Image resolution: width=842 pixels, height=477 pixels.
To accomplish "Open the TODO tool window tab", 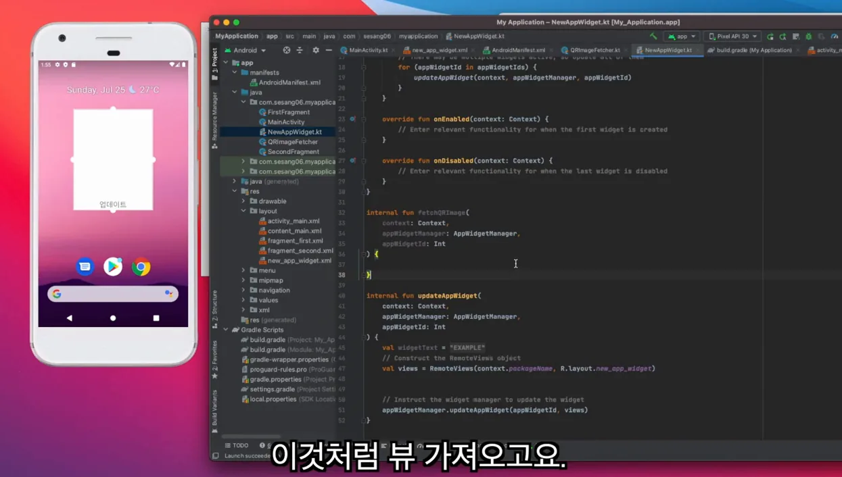I will (x=237, y=445).
